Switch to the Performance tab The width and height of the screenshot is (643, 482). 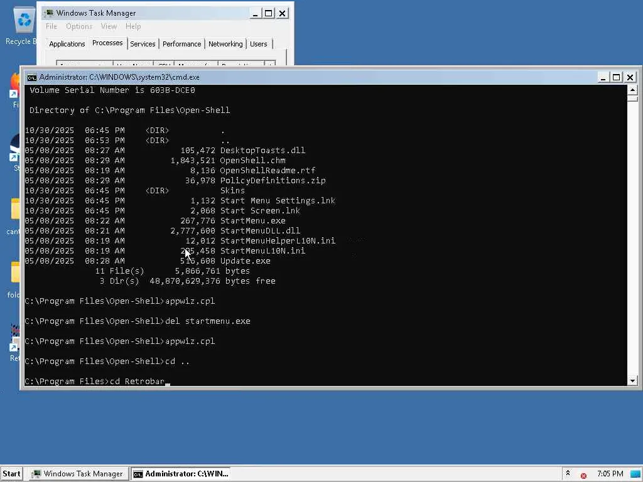point(181,44)
